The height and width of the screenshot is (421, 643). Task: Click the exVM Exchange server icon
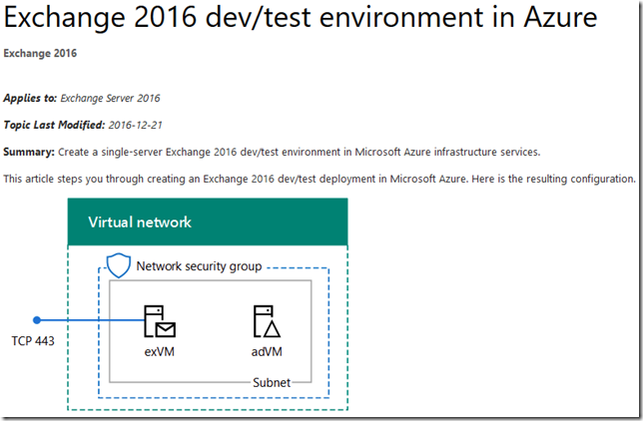pyautogui.click(x=160, y=321)
